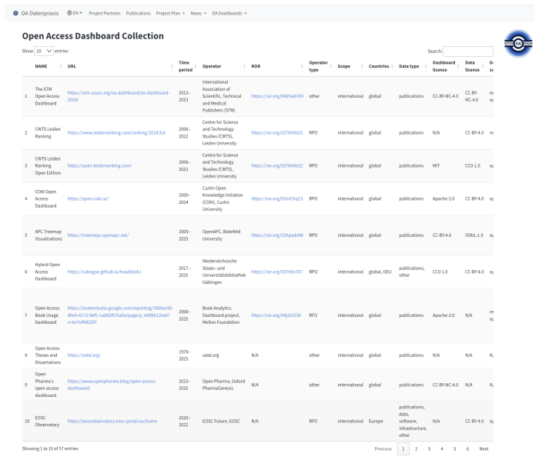
Task: Open the openpharma.blog open-access-dashboard link
Action: (112, 385)
